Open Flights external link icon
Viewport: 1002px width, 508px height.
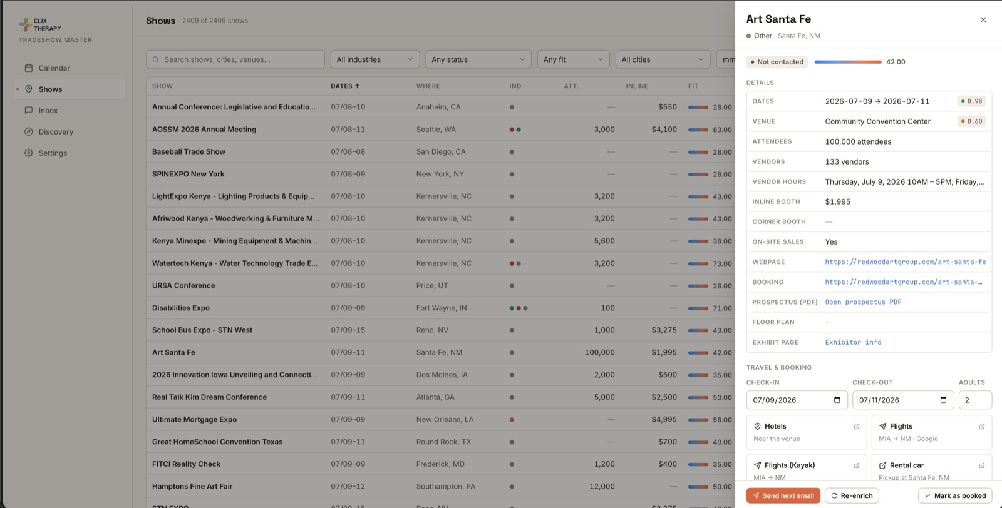981,427
